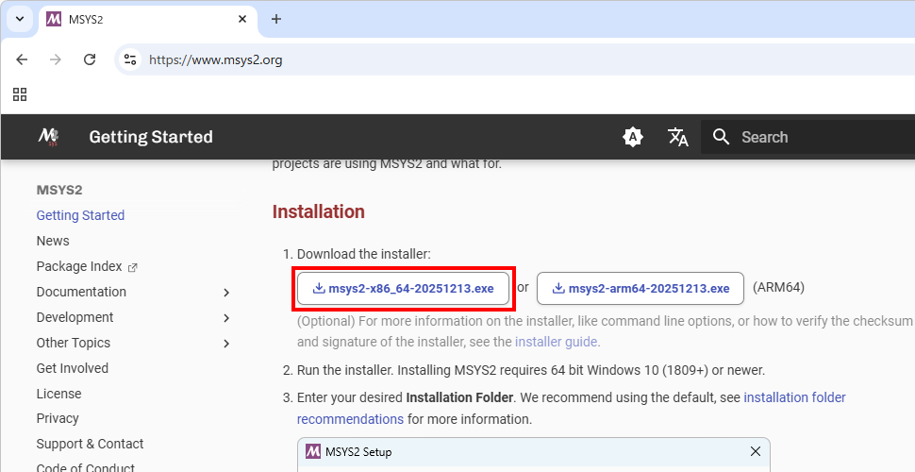Click the MSYS2 Setup window icon

[x=313, y=451]
